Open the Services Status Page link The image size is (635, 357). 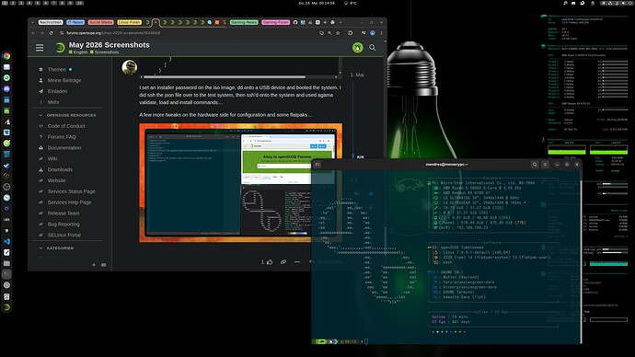tap(71, 191)
